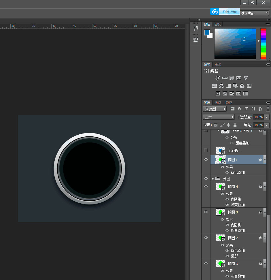The image size is (271, 280).
Task: Select the 调整 tab
Action: (x=207, y=65)
